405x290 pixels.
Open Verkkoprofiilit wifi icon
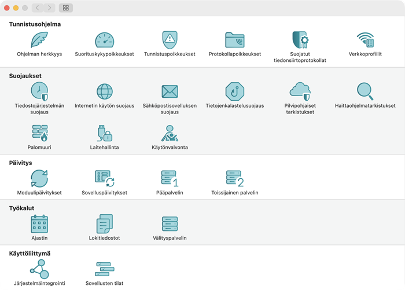pyautogui.click(x=365, y=40)
